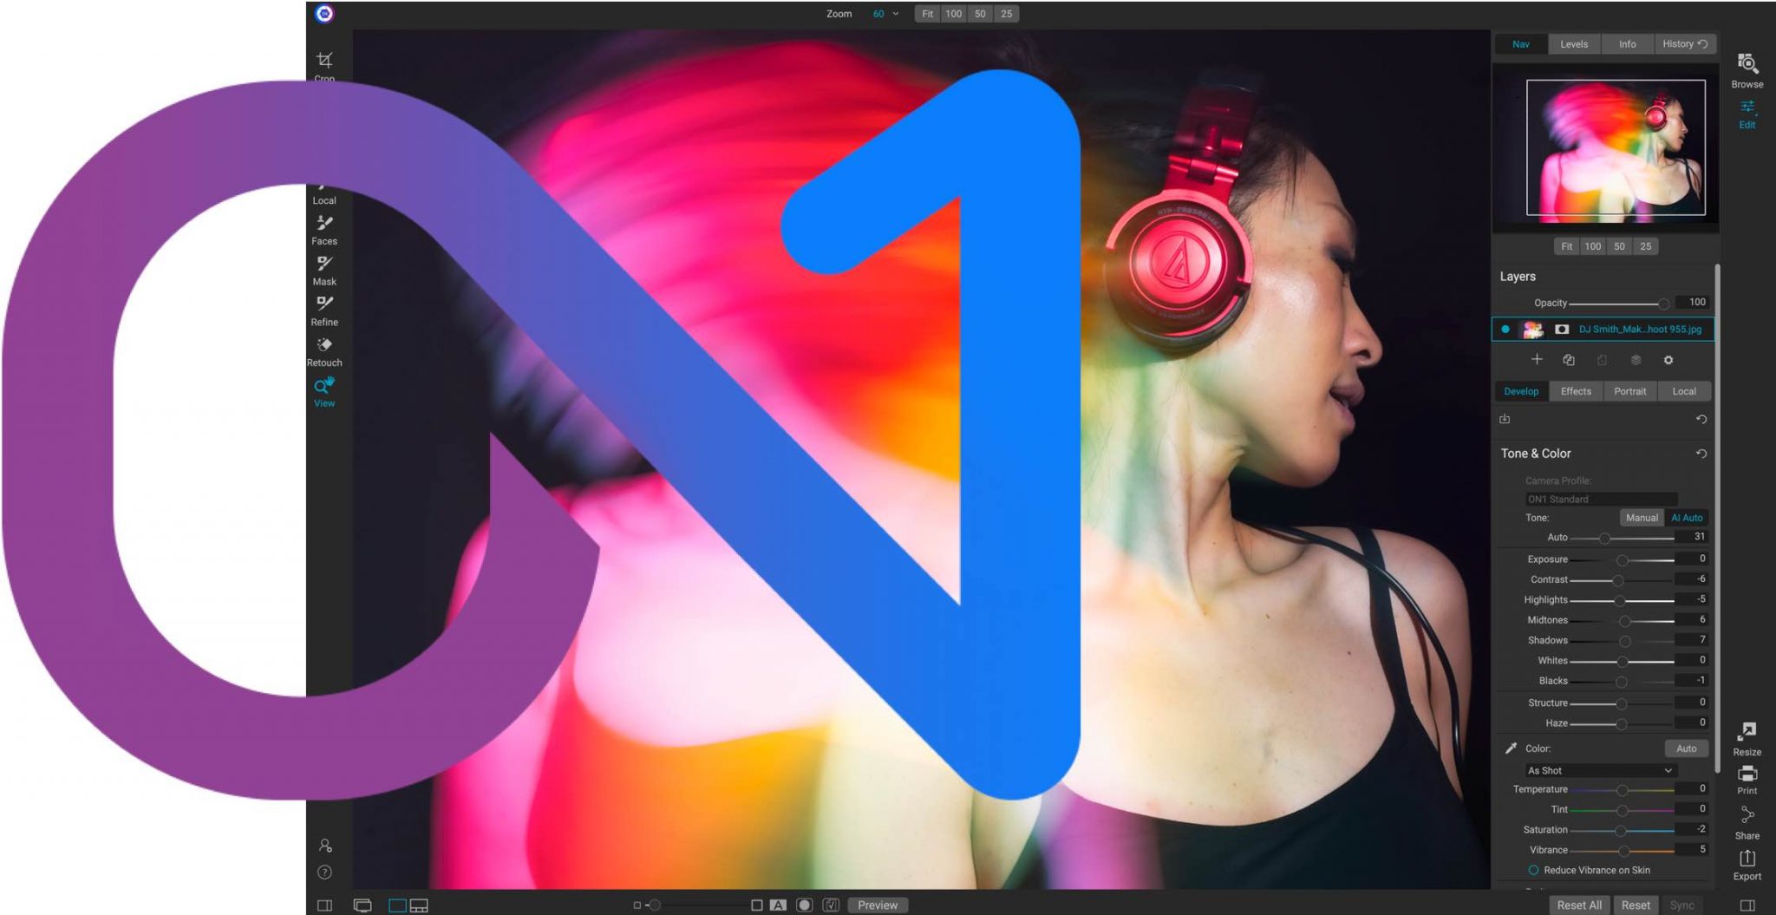This screenshot has height=915, width=1776.
Task: Select the Retouch tool
Action: 324,351
